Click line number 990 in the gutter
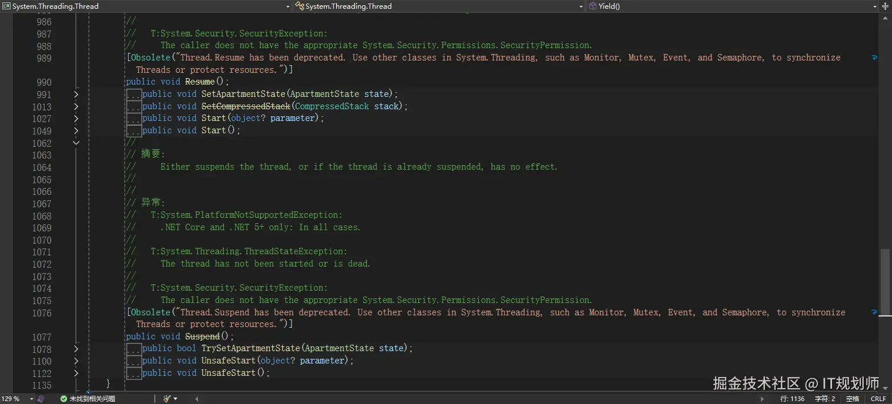The width and height of the screenshot is (892, 404). [44, 82]
